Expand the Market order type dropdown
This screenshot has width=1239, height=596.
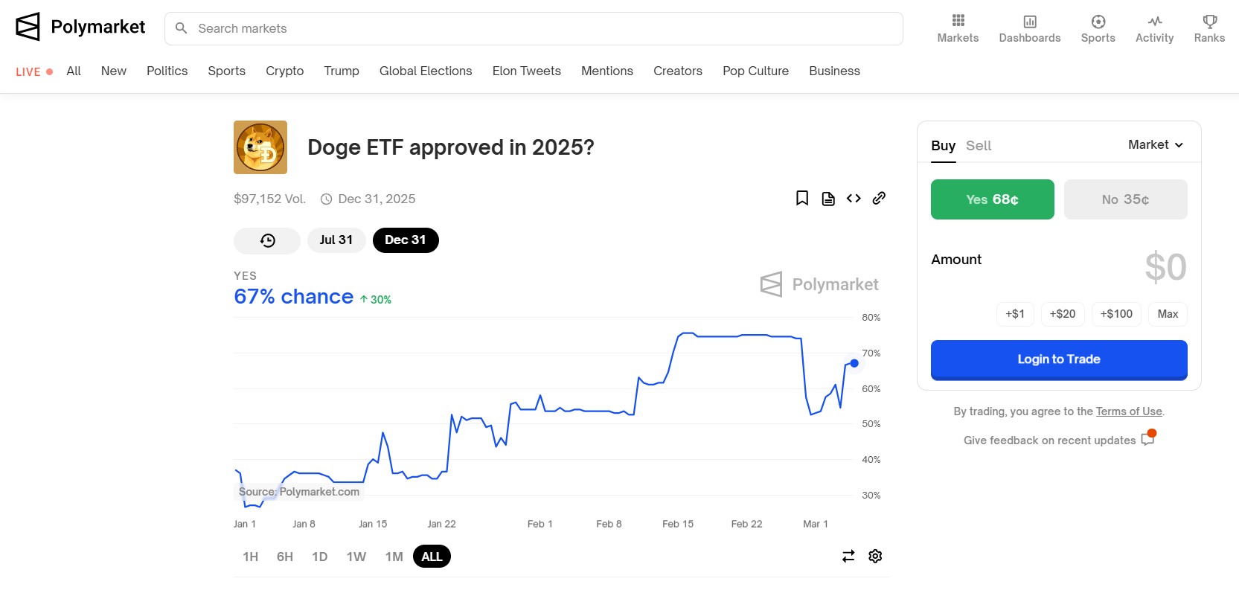click(x=1156, y=145)
